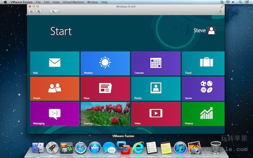Open the Sports tile
The width and height of the screenshot is (253, 158).
coord(203,89)
